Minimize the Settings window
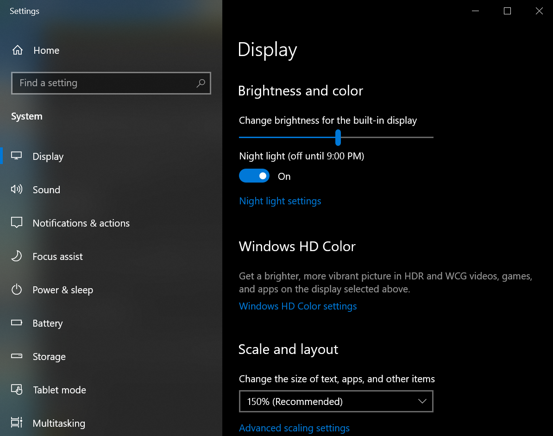Screen dimensions: 553x436 (475, 11)
